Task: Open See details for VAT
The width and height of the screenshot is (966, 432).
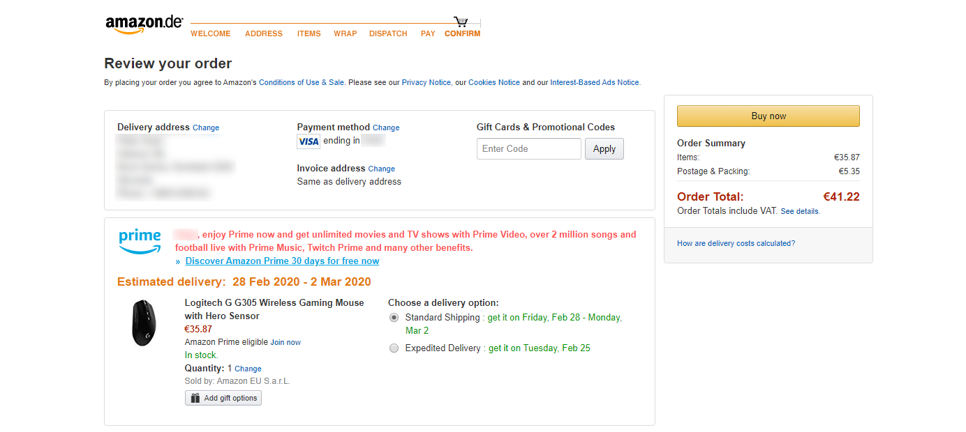Action: tap(800, 211)
